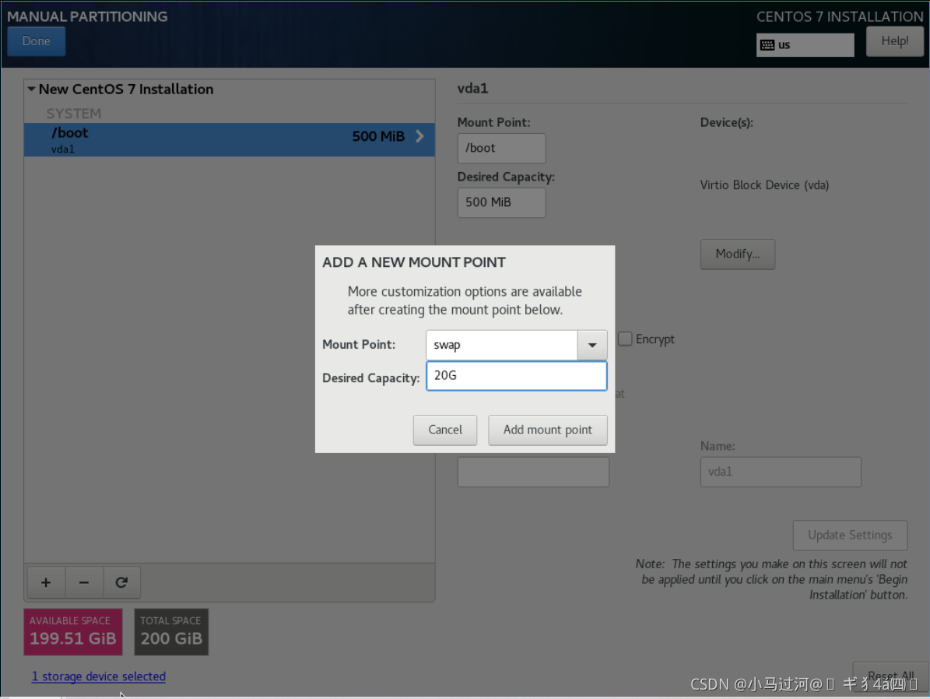Image resolution: width=930 pixels, height=699 pixels.
Task: Click the Reset All button
Action: pos(890,676)
